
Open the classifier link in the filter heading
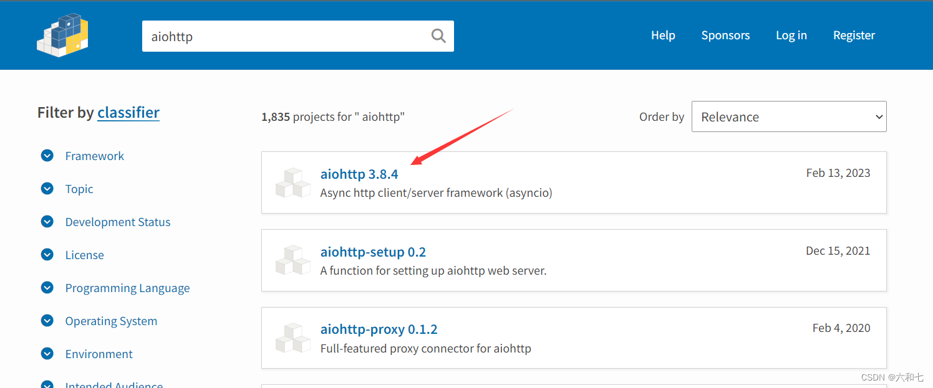(128, 112)
